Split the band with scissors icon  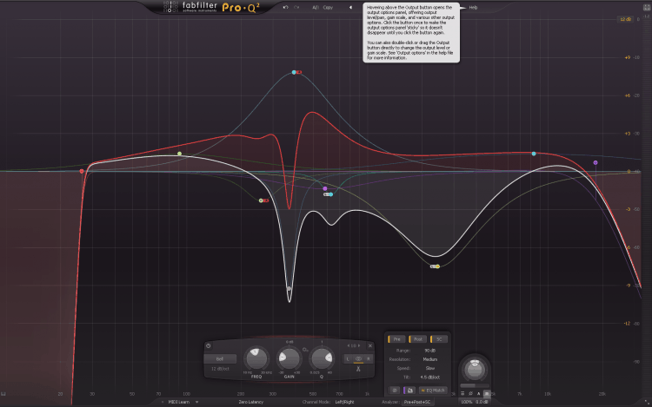coord(358,369)
